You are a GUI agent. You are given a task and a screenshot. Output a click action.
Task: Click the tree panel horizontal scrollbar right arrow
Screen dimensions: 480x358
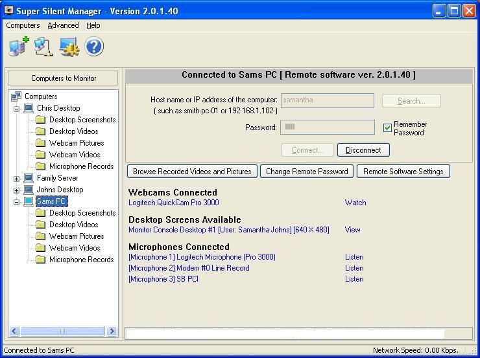112,331
